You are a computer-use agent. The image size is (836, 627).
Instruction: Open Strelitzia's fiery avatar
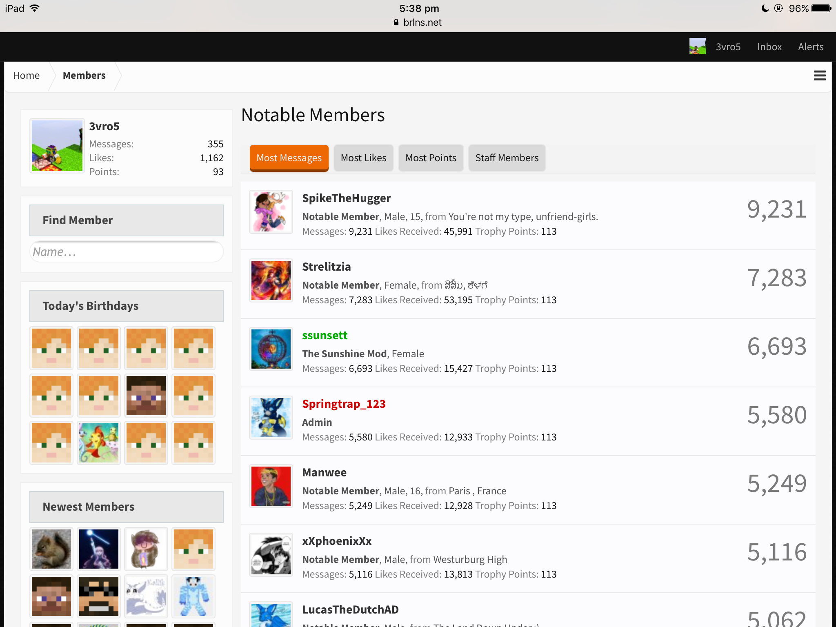271,280
